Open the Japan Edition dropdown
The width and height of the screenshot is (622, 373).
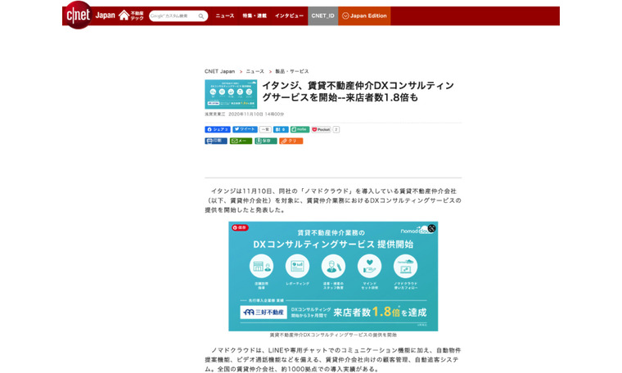[x=364, y=16]
